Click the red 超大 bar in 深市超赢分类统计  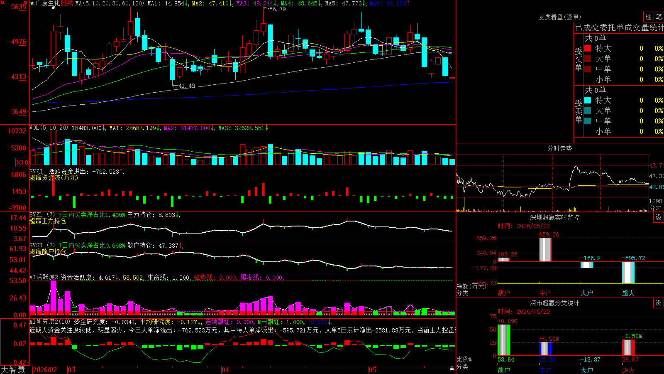[x=628, y=347]
